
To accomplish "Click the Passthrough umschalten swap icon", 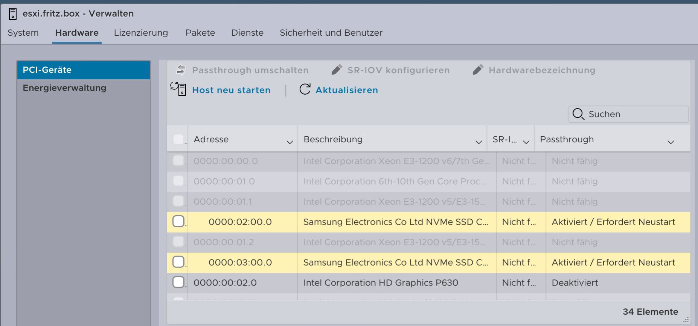I will 181,70.
